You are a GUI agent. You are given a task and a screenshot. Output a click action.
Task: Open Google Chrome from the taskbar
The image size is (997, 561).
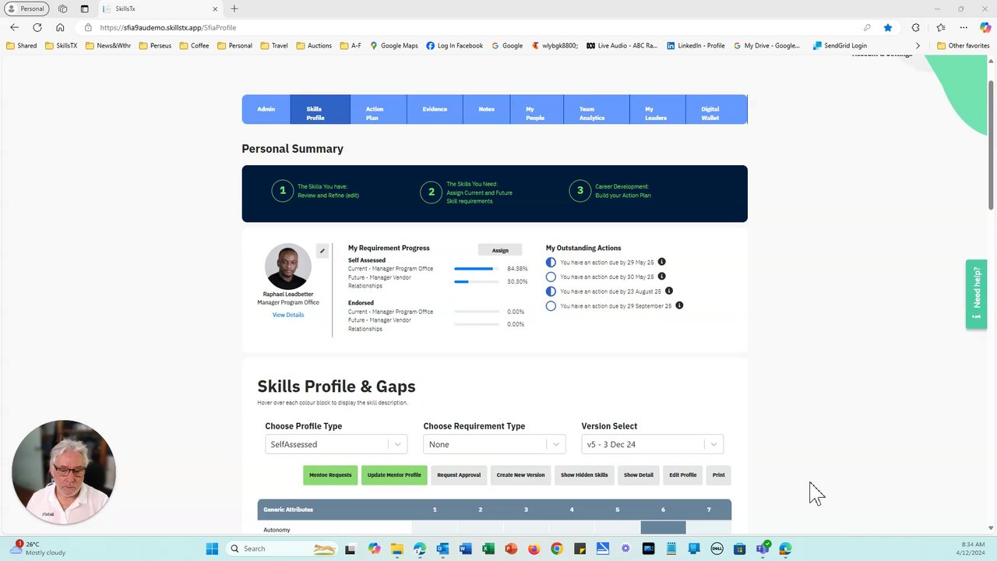pos(556,549)
